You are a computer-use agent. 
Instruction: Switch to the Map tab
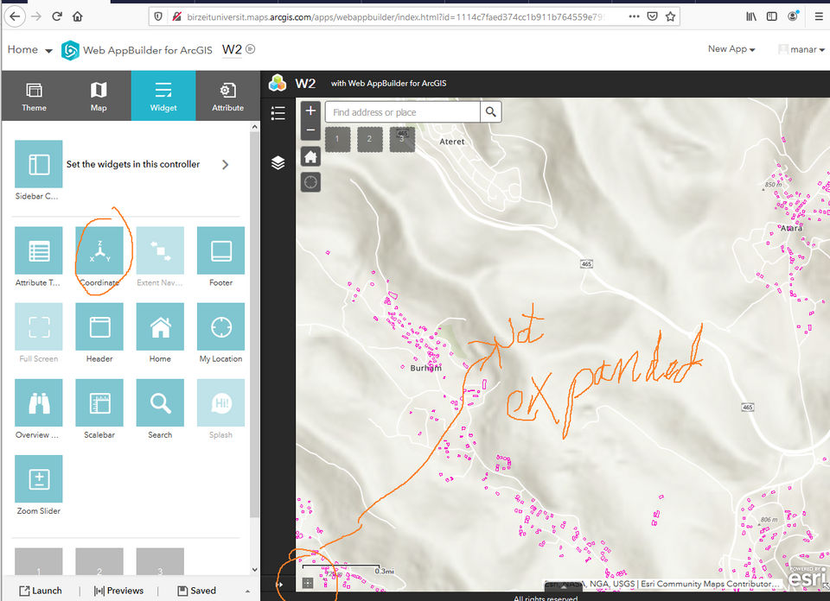pyautogui.click(x=99, y=96)
